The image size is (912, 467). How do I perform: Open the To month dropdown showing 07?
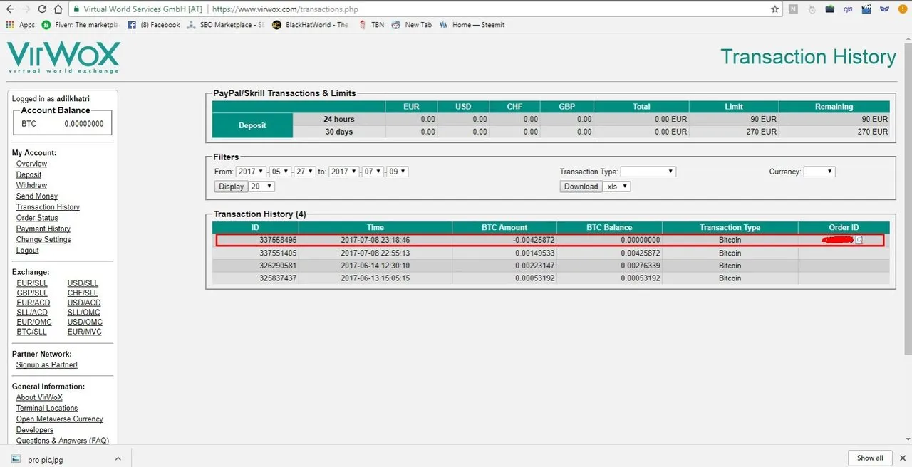pos(373,172)
